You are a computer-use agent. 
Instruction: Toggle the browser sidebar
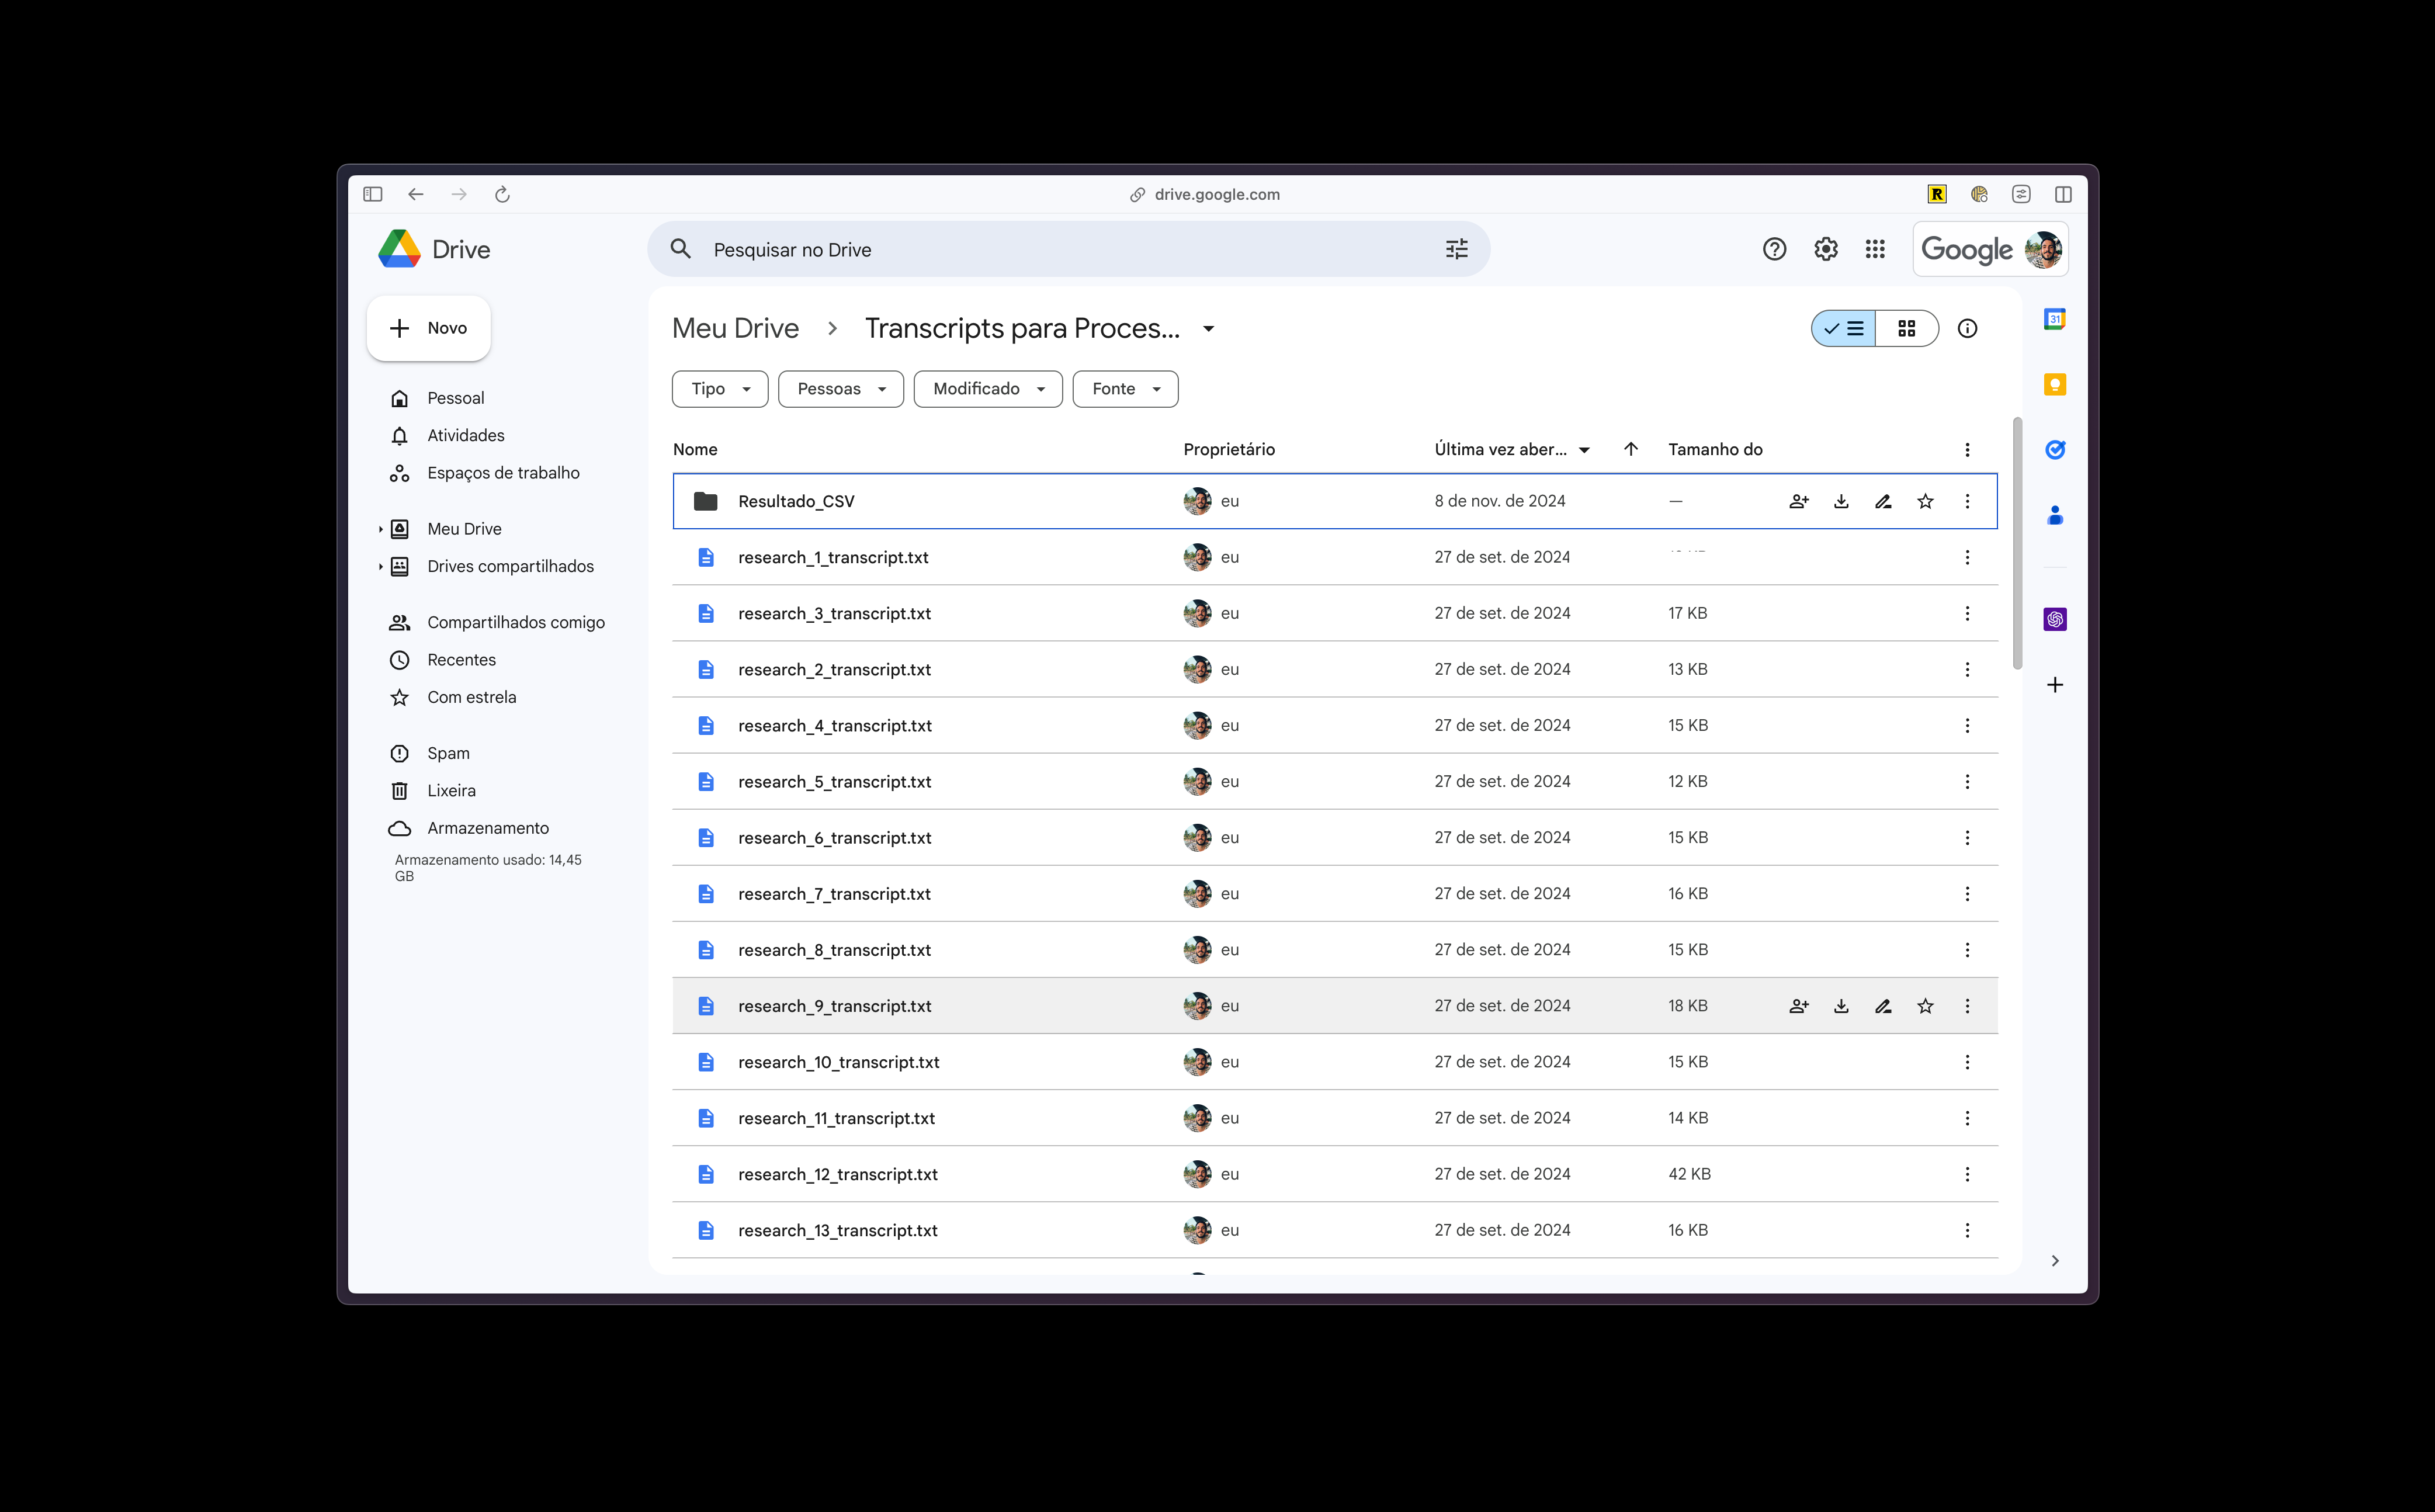pyautogui.click(x=373, y=194)
